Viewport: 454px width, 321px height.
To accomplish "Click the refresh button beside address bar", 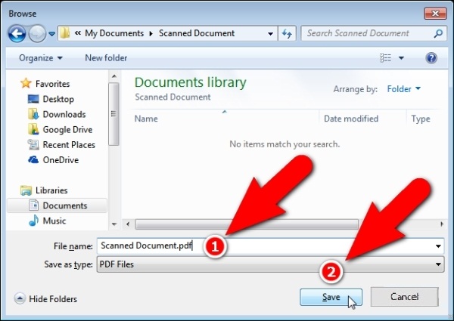I will point(287,33).
